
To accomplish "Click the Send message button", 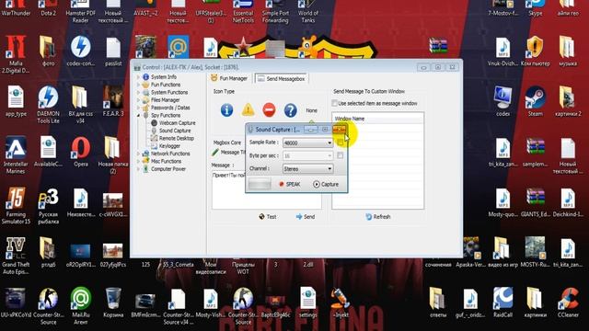I will 305,217.
